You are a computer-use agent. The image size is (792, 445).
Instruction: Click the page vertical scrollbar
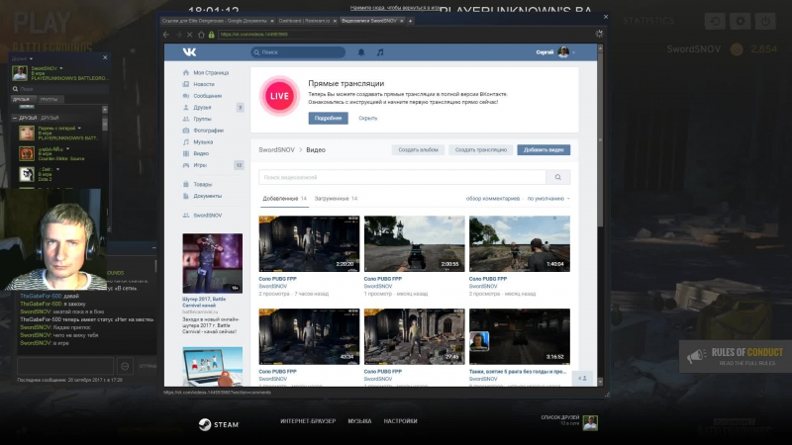coord(600,215)
